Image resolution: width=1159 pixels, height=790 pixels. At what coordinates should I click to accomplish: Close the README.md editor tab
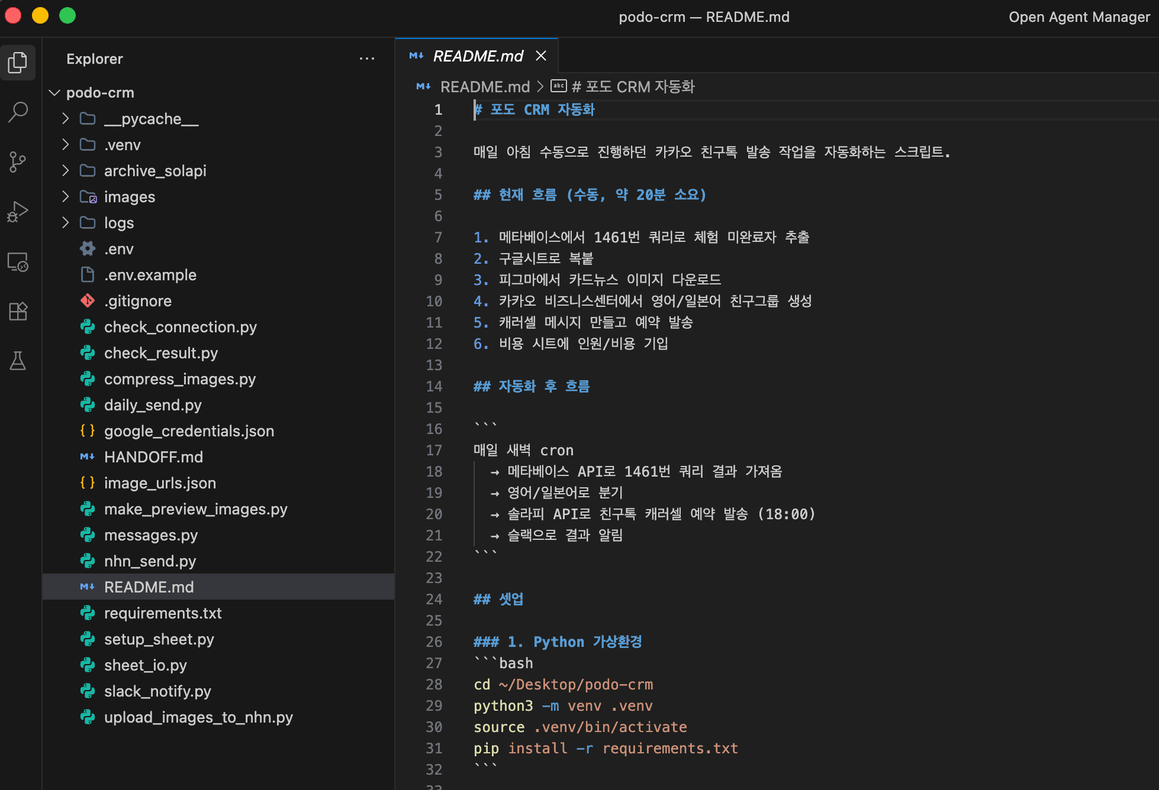(541, 56)
